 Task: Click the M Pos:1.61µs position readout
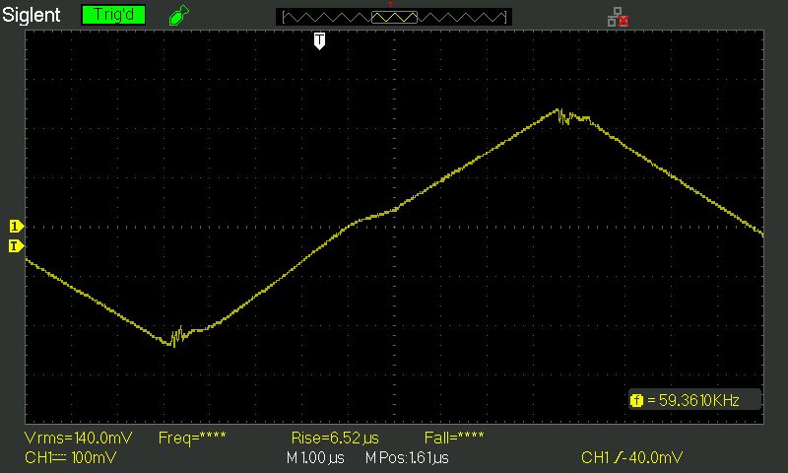click(x=407, y=457)
